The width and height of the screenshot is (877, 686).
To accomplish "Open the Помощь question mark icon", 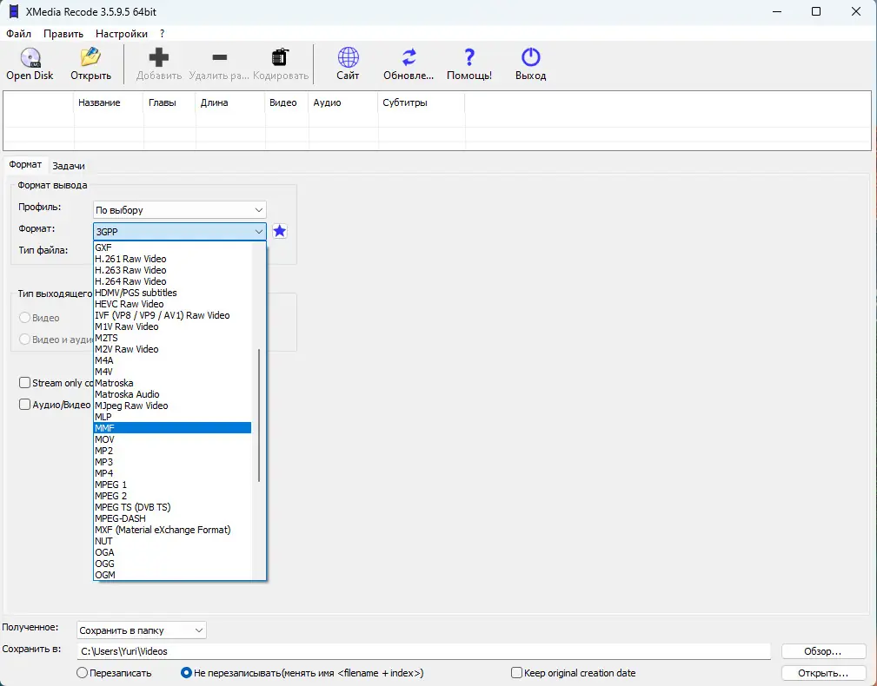I will [469, 57].
